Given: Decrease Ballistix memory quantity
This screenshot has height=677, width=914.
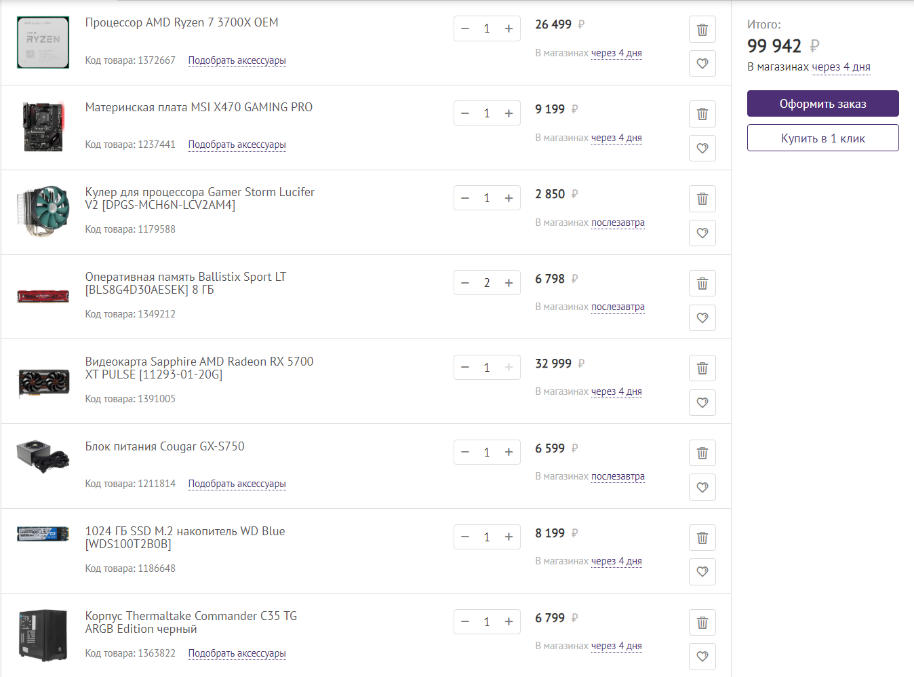Looking at the screenshot, I should pyautogui.click(x=465, y=283).
